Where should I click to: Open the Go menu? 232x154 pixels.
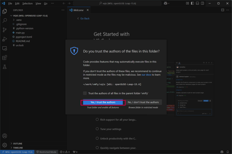pyautogui.click(x=46, y=3)
